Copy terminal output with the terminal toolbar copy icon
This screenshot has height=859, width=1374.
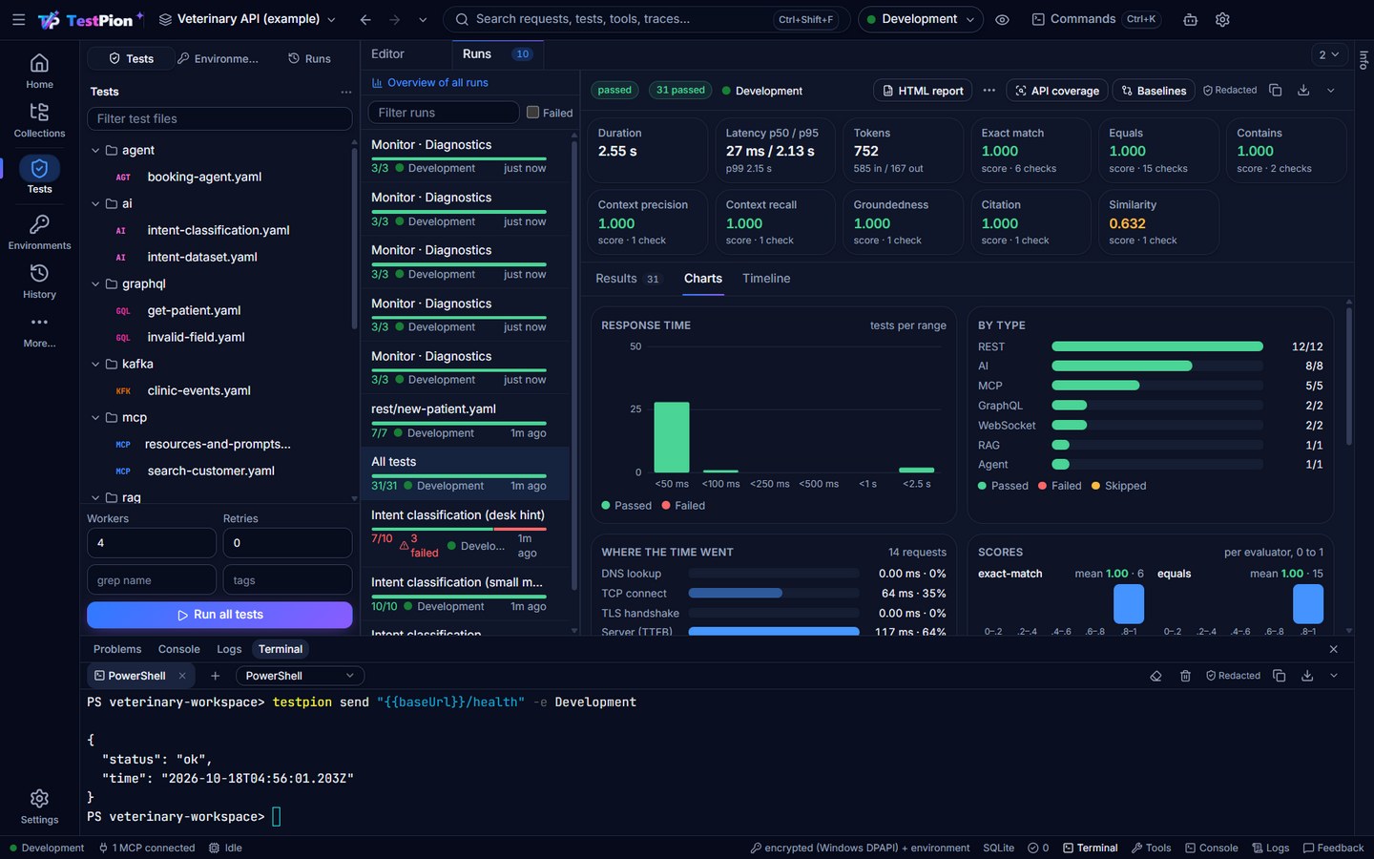(x=1280, y=676)
